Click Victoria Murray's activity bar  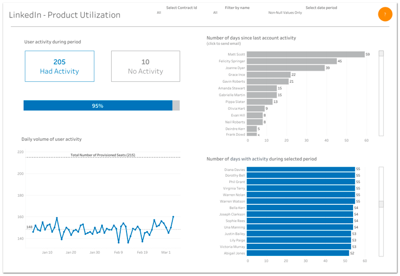pyautogui.click(x=299, y=246)
